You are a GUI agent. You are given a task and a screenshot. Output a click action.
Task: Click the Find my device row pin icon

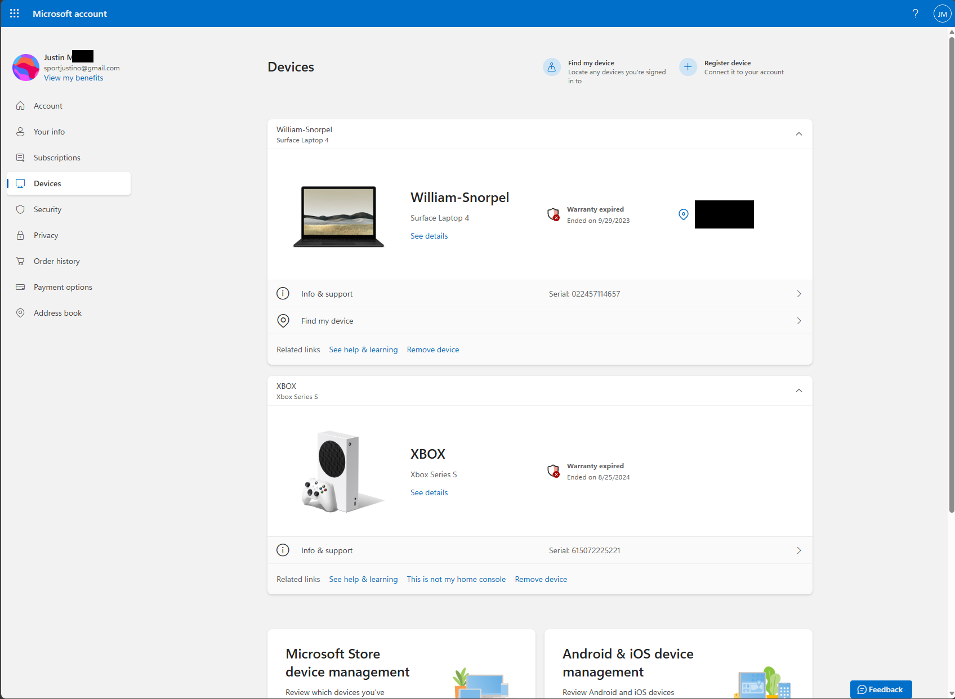point(283,321)
